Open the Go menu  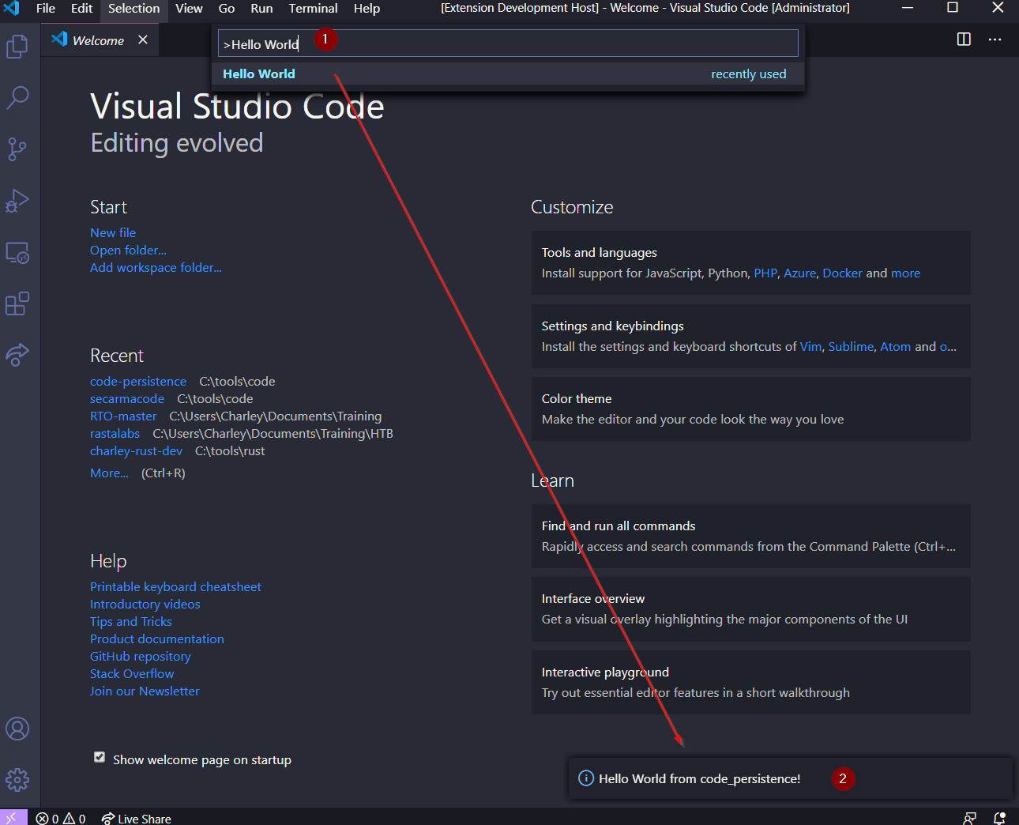click(227, 9)
